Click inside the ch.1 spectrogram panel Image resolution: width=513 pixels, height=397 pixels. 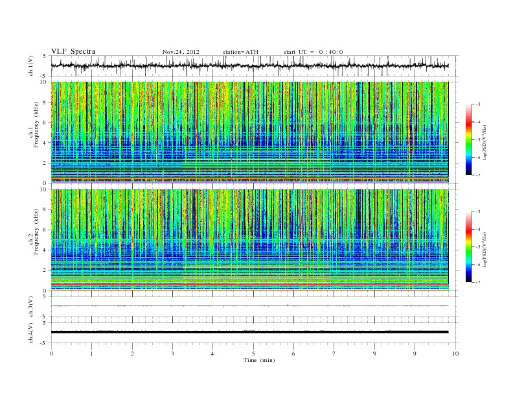click(249, 132)
